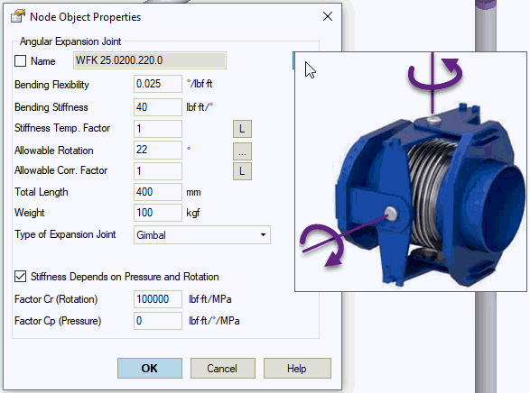Click the Factor Cr (Rotation) input field
This screenshot has width=530, height=393.
pyautogui.click(x=158, y=299)
